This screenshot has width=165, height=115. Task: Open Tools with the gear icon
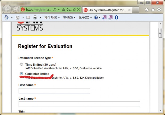[x=159, y=10]
